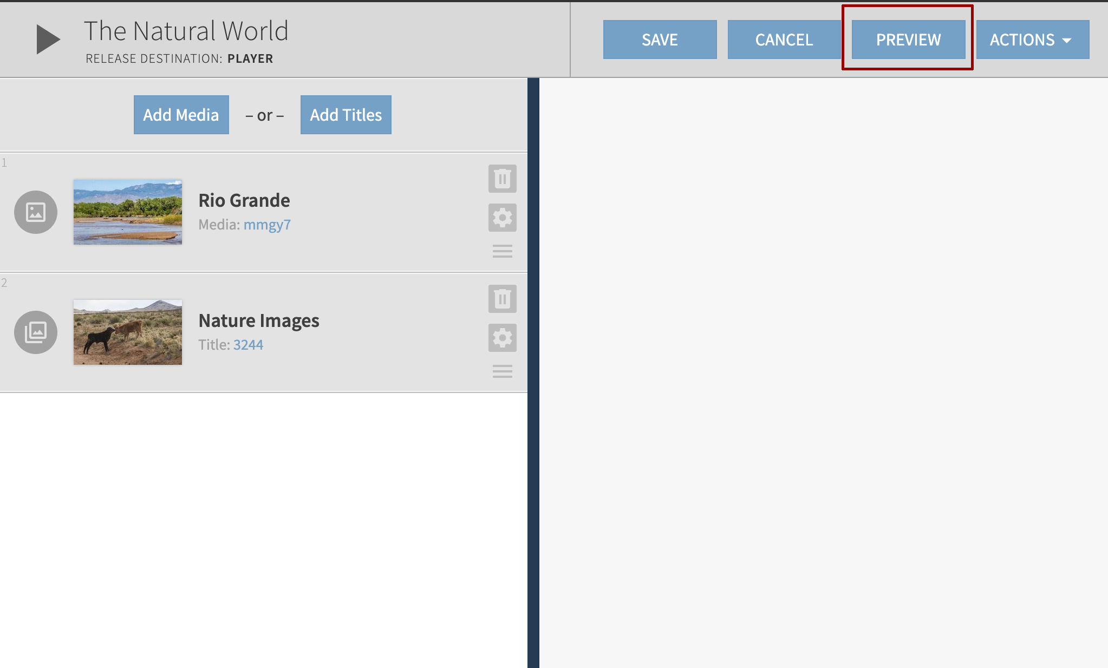Open settings gear for the Rio Grande item

501,217
